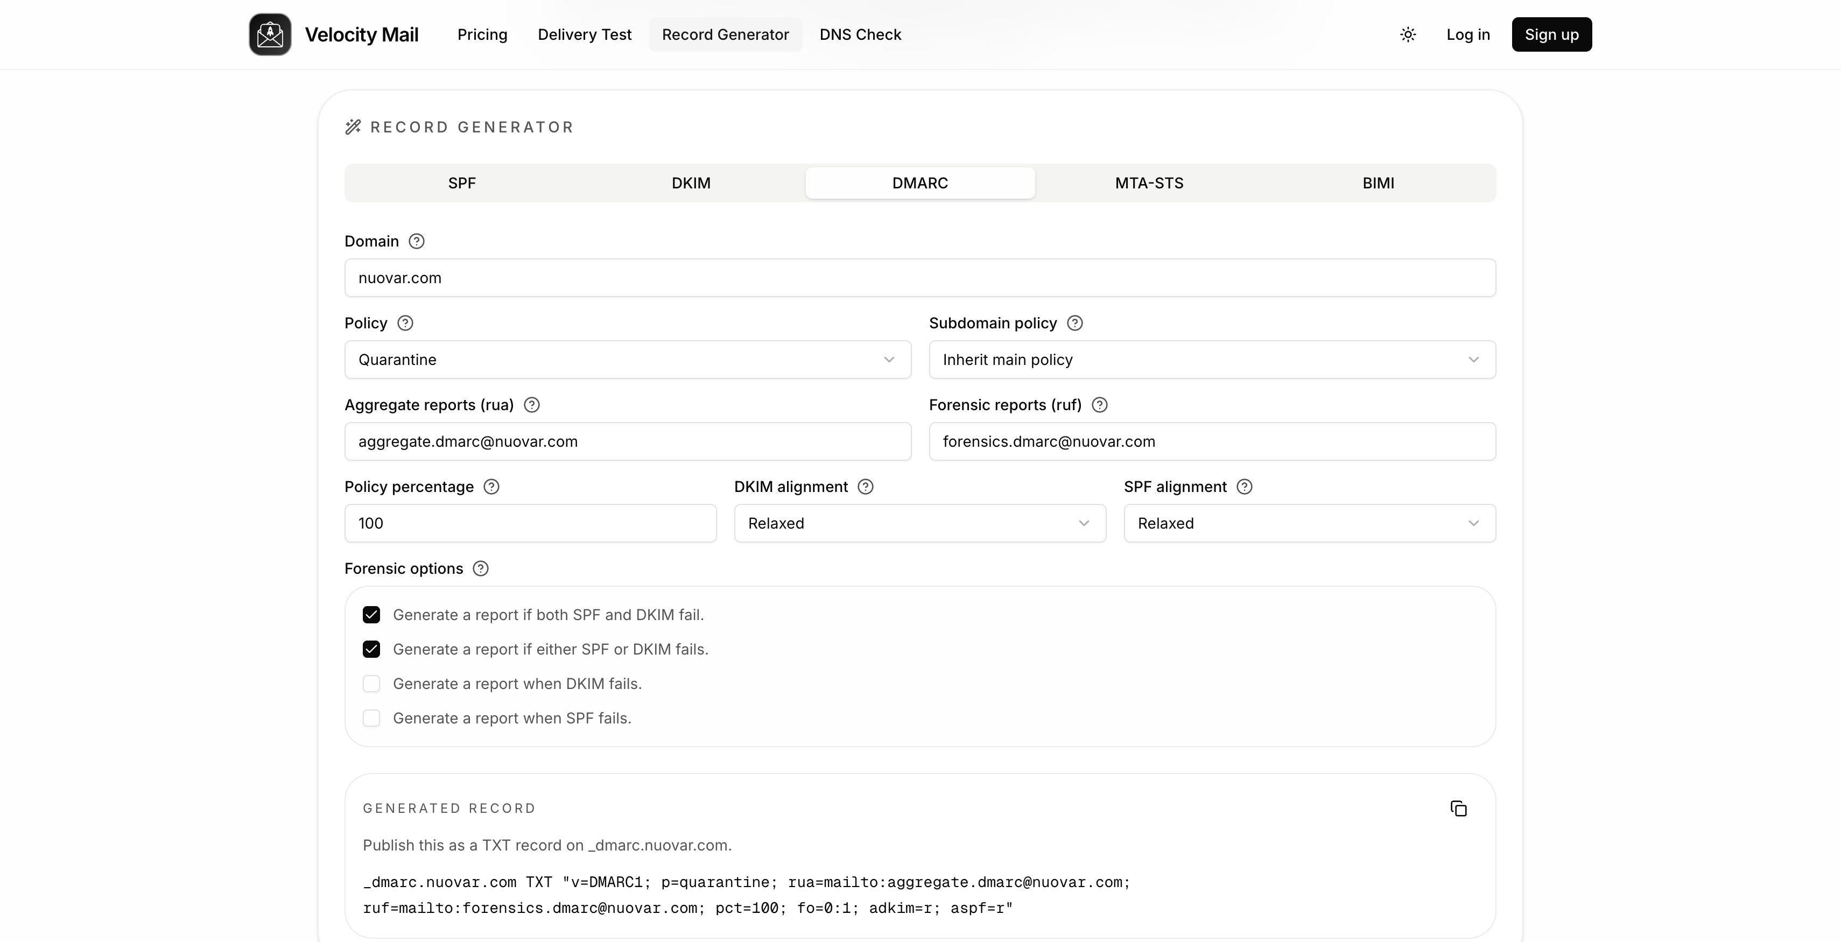This screenshot has width=1841, height=942.
Task: Click the Forensic reports email field
Action: [1212, 442]
